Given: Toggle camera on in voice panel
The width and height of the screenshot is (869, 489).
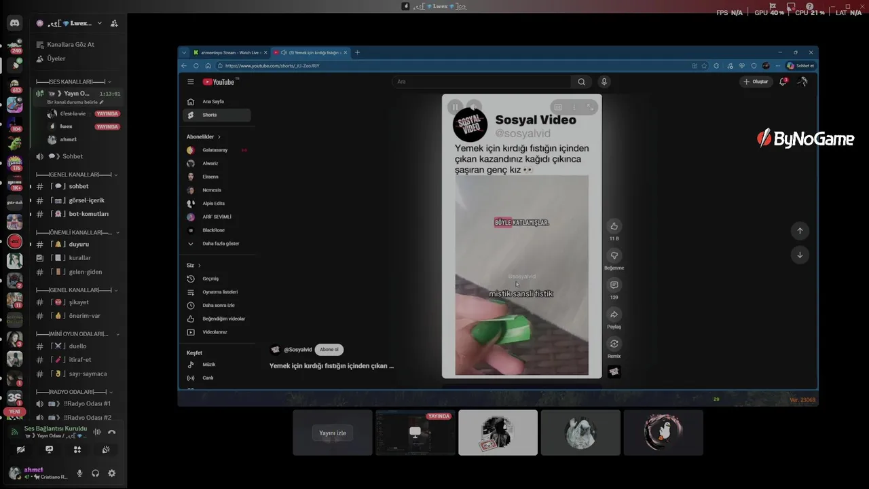Looking at the screenshot, I should [21, 450].
